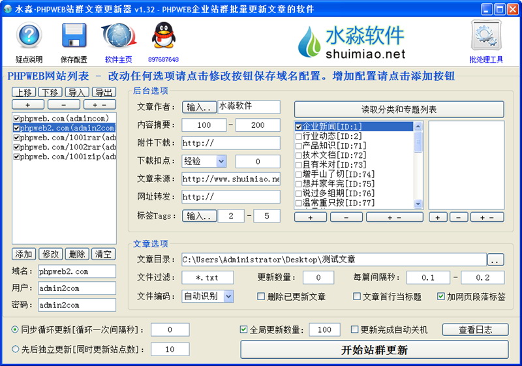Click the 水淼软件 shuimiao.net logo
Viewport: 522px width, 366px height.
pos(352,42)
